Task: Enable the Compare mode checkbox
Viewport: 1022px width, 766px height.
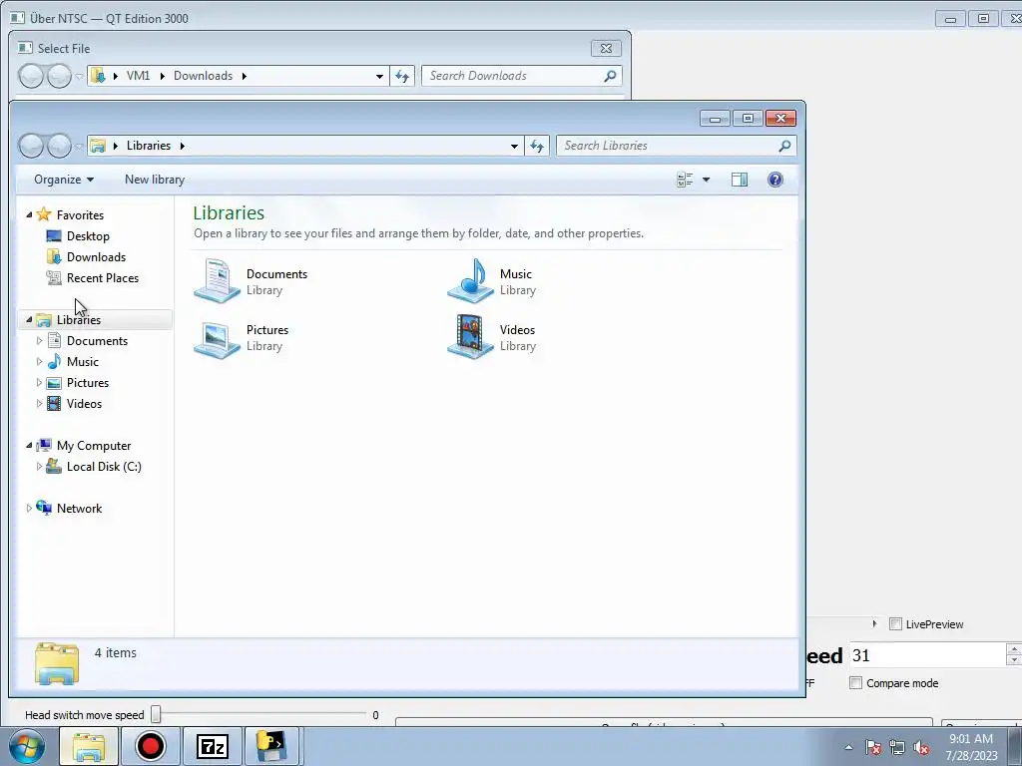Action: click(855, 682)
